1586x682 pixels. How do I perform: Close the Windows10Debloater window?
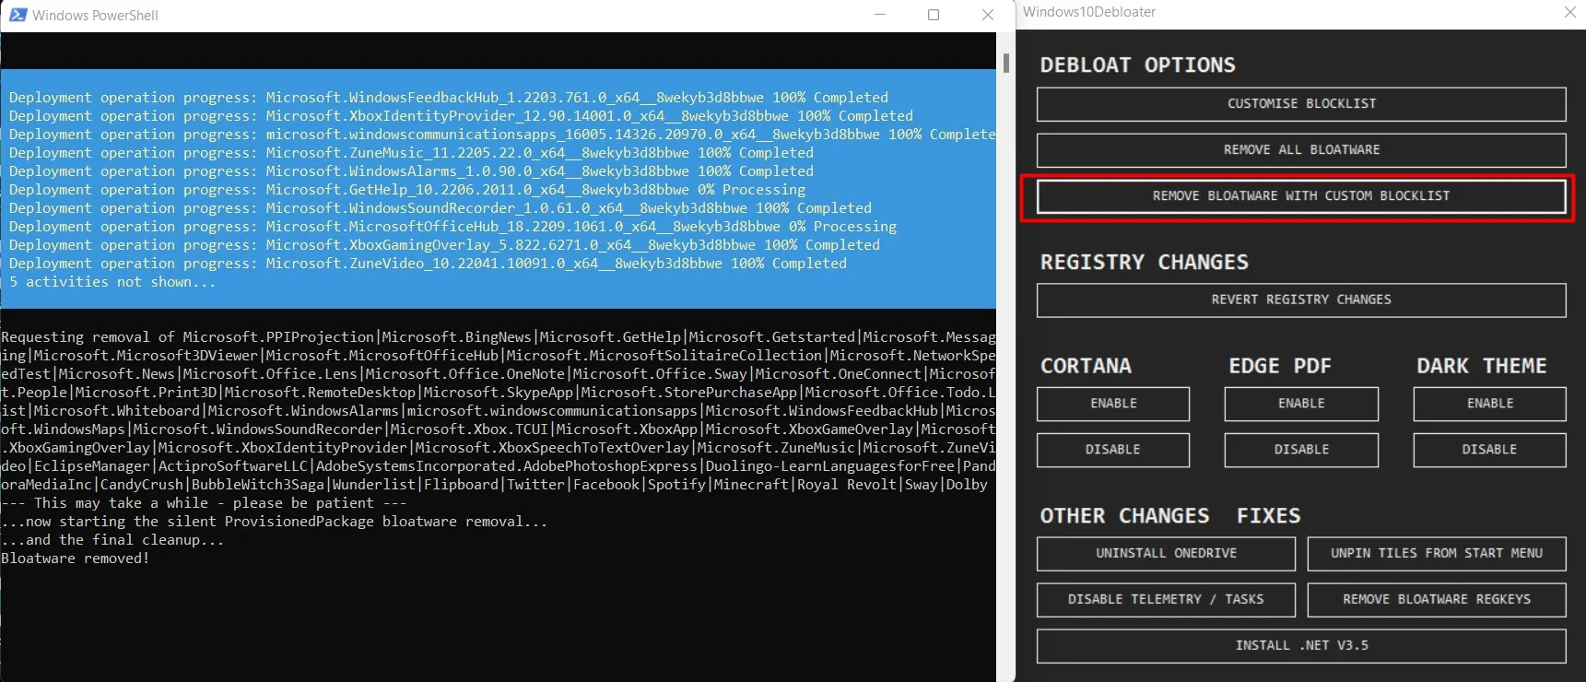tap(1569, 12)
